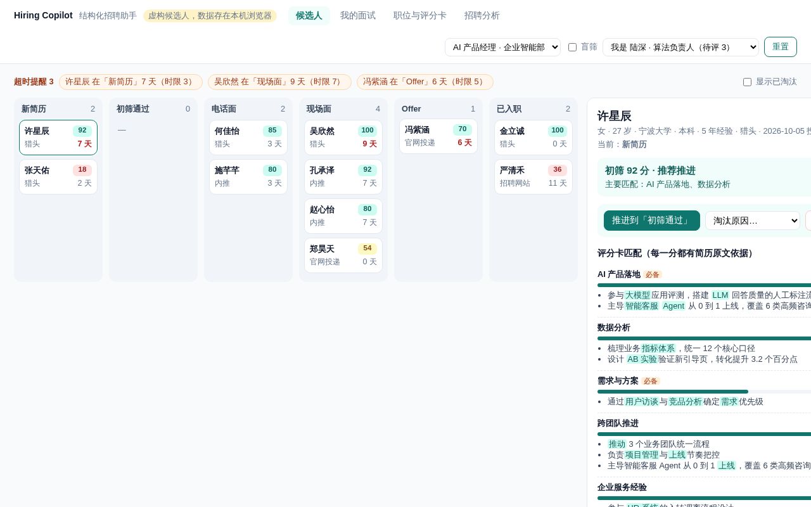Enable the 盲筛 checkbox

pos(573,47)
